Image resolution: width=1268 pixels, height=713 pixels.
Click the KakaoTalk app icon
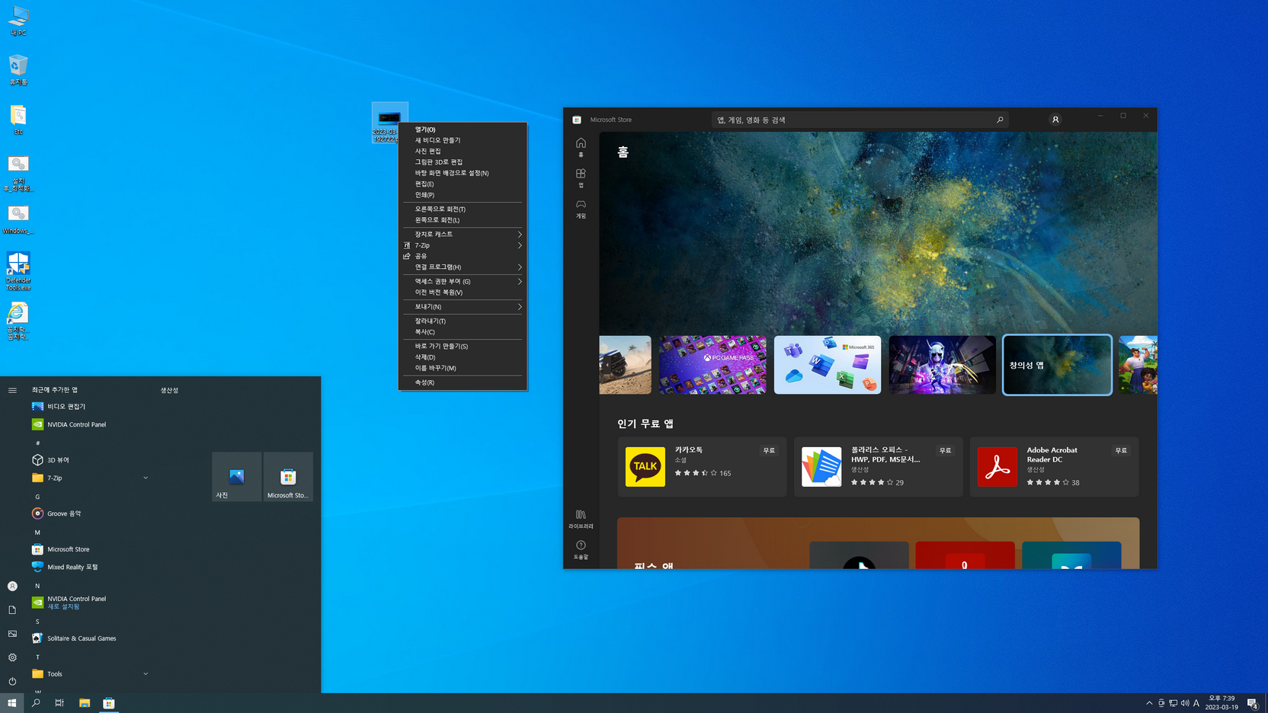pyautogui.click(x=645, y=467)
